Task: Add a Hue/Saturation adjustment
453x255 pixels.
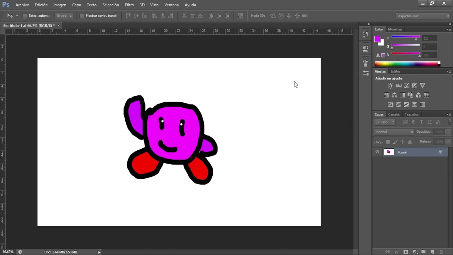Action: [x=386, y=95]
